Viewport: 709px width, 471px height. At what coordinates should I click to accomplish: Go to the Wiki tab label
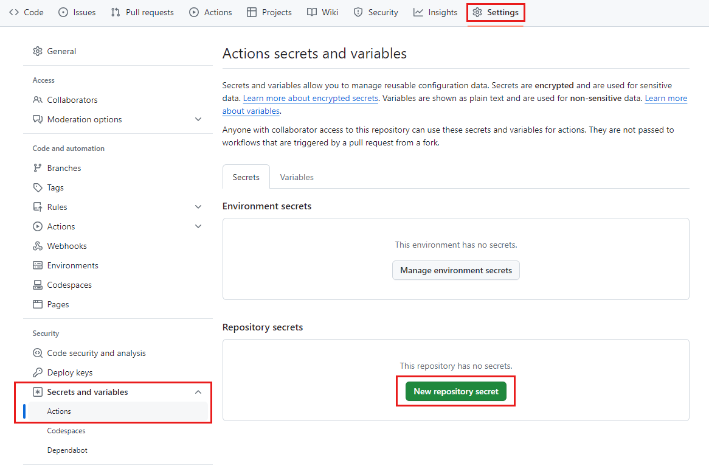(330, 12)
